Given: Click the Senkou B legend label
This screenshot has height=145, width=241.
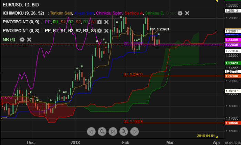Looking at the screenshot, I should click(154, 13).
